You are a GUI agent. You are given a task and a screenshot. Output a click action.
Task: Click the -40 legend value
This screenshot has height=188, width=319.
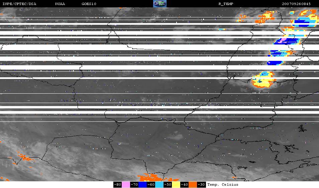point(184,185)
